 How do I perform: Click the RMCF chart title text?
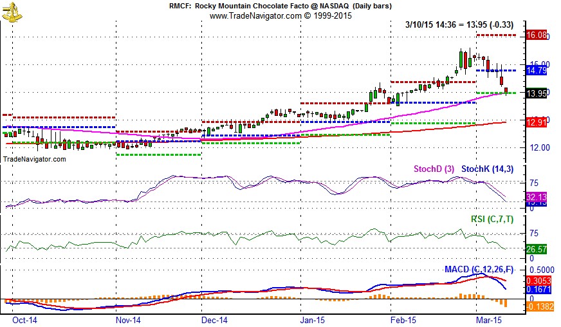coord(280,6)
